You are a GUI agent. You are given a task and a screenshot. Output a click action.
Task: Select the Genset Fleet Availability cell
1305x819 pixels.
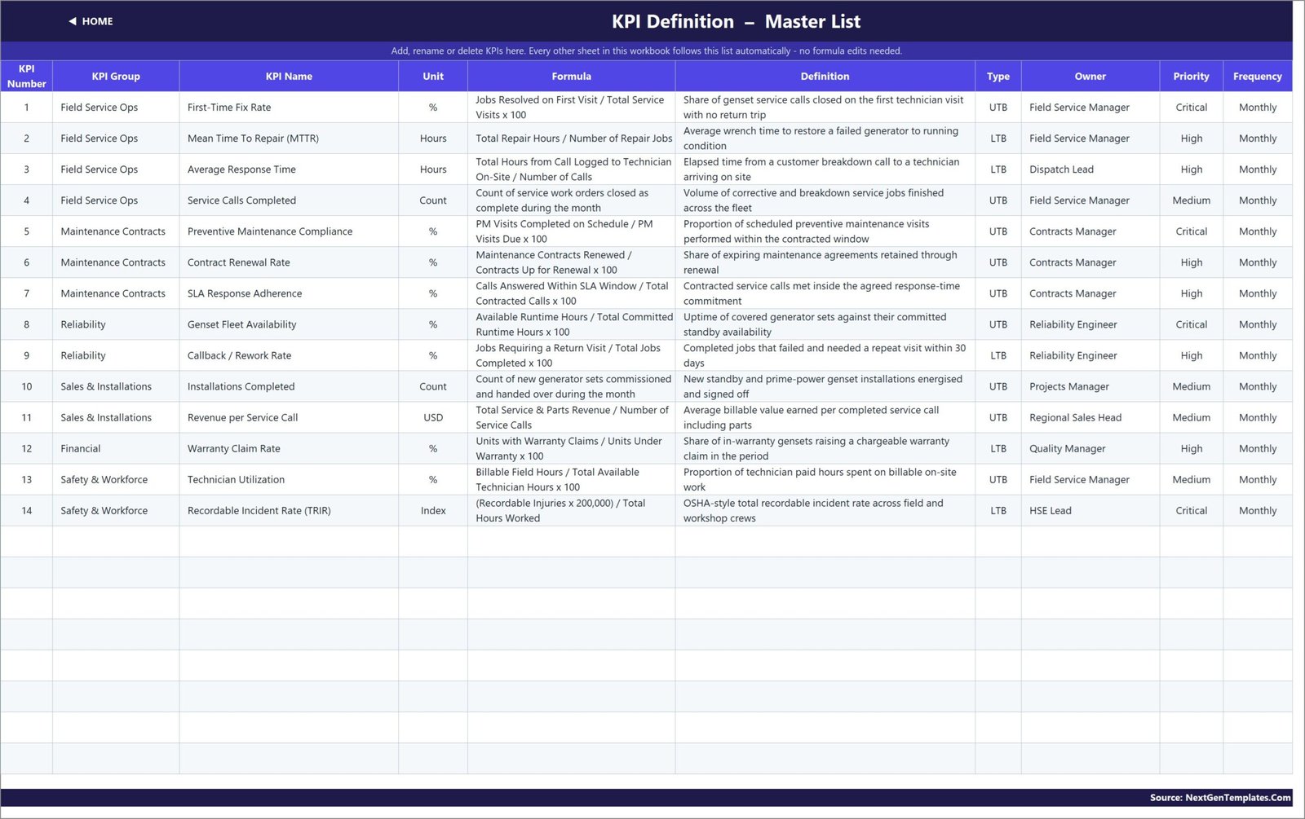pos(289,324)
